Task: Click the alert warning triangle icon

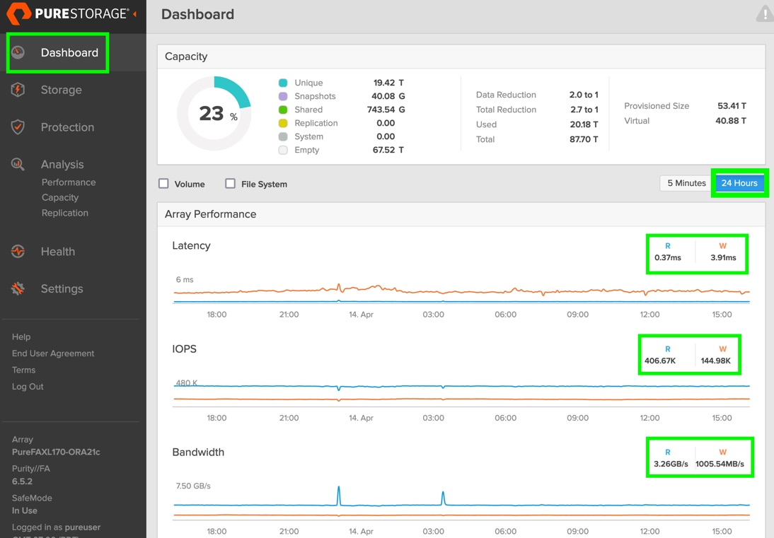Action: click(x=765, y=14)
